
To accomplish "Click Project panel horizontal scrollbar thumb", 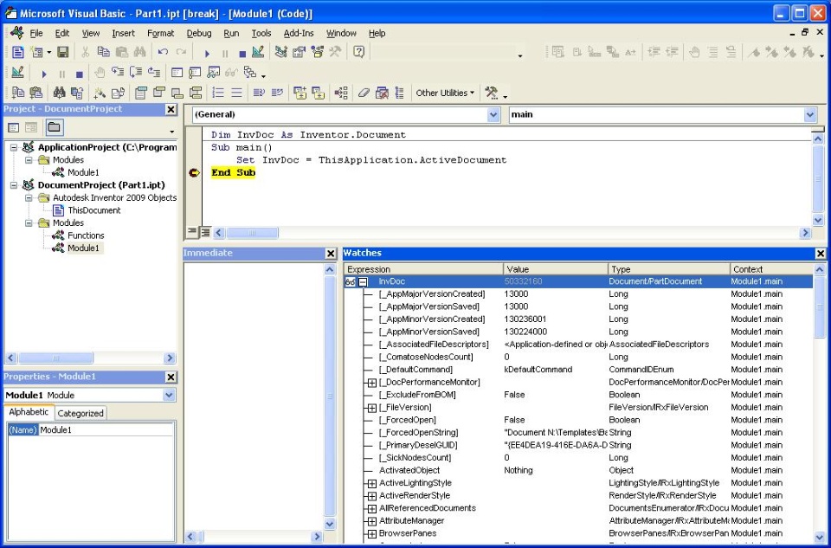I will coord(55,358).
